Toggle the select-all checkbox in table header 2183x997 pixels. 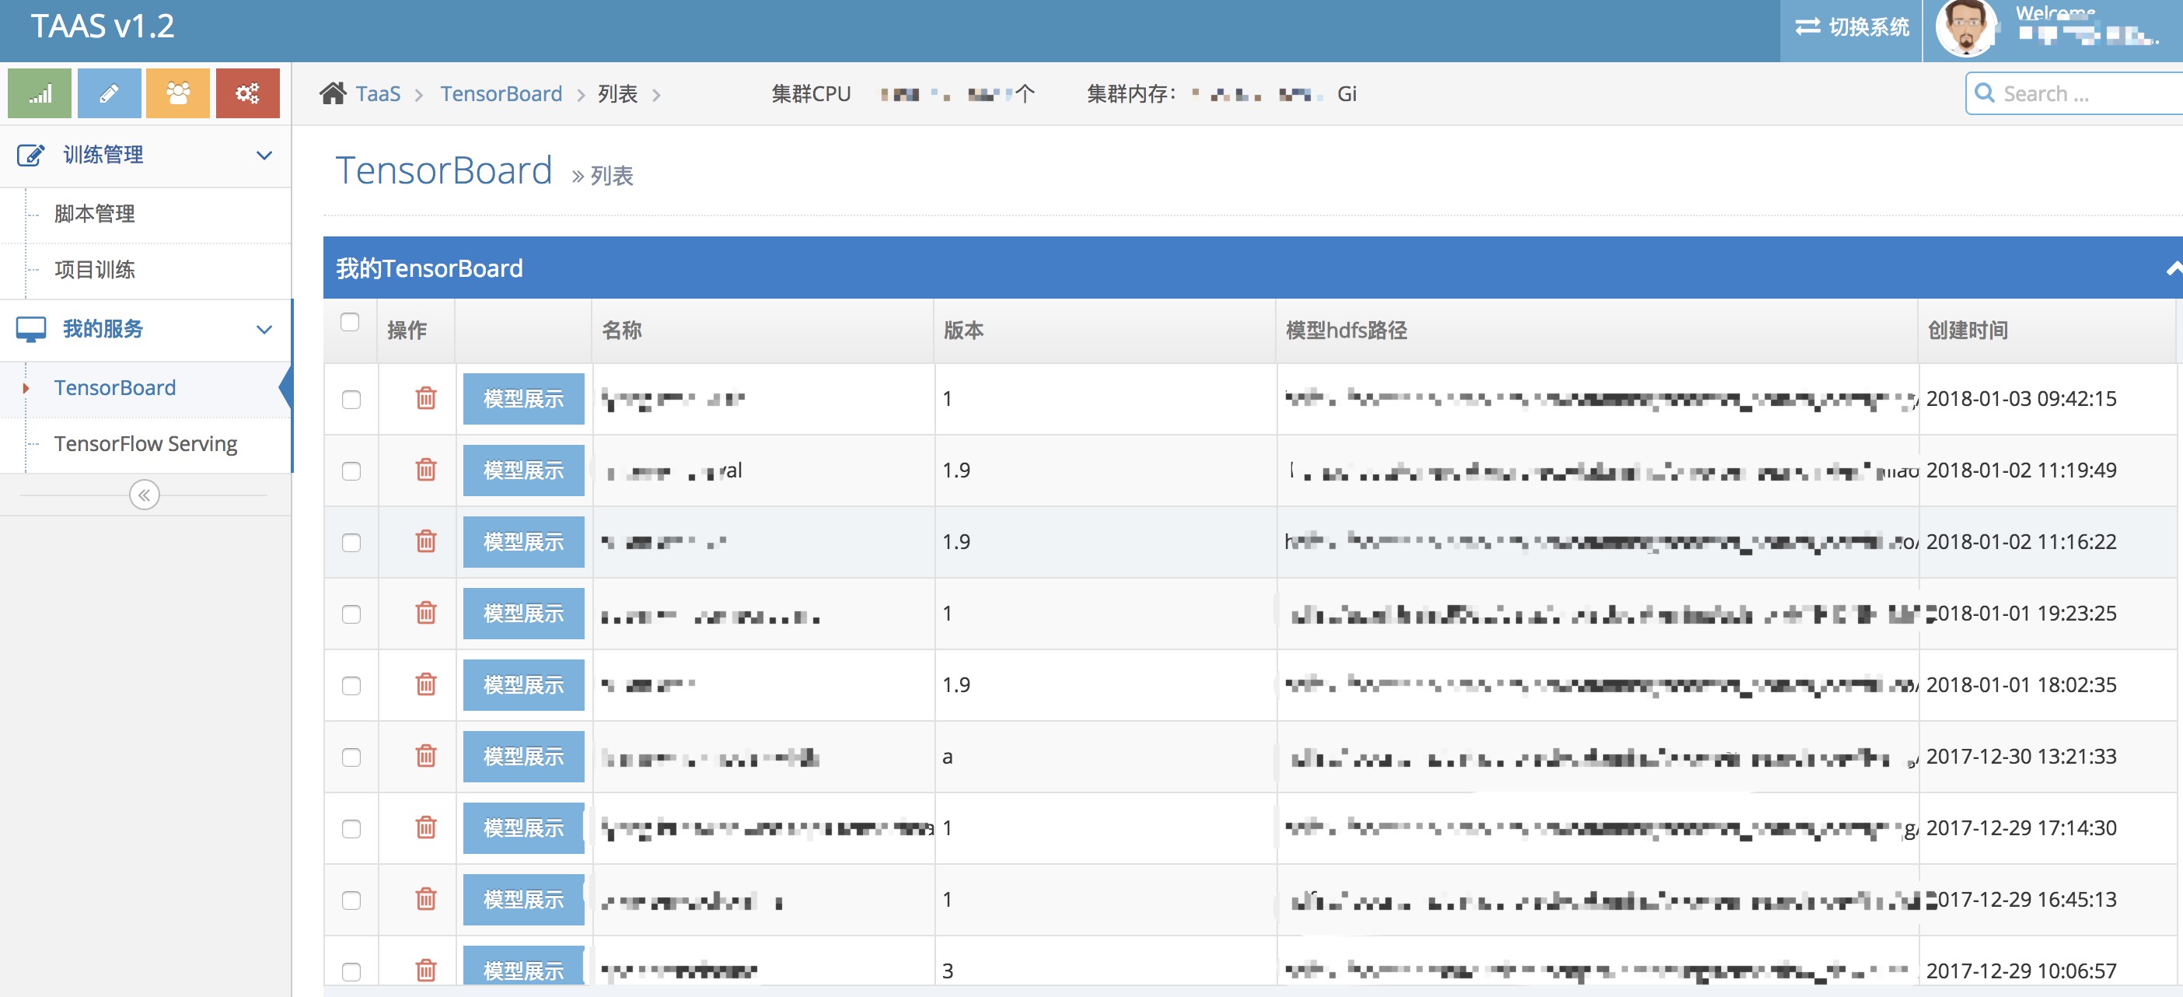[x=350, y=322]
